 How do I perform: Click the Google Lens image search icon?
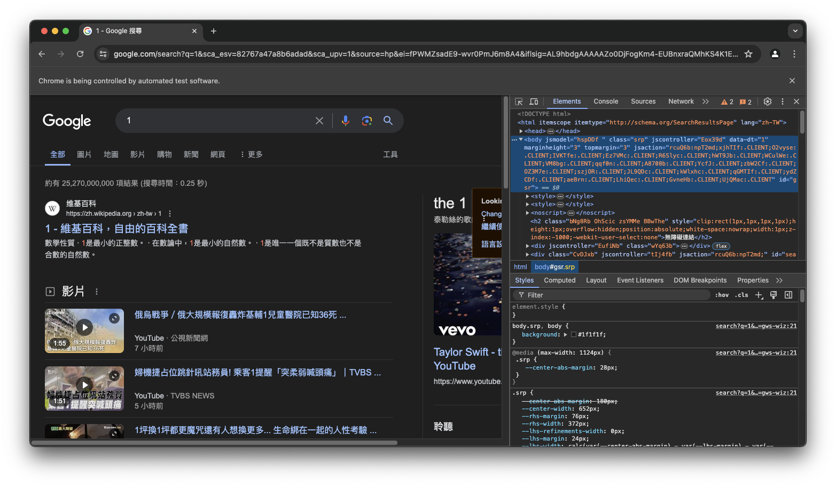point(367,121)
